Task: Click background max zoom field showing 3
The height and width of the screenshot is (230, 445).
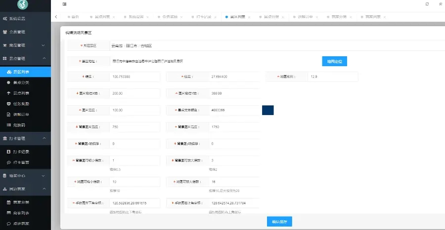Action: 234,160
